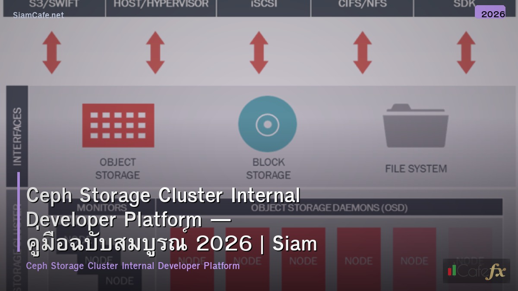Click the arrow below the SDK label

pos(465,52)
